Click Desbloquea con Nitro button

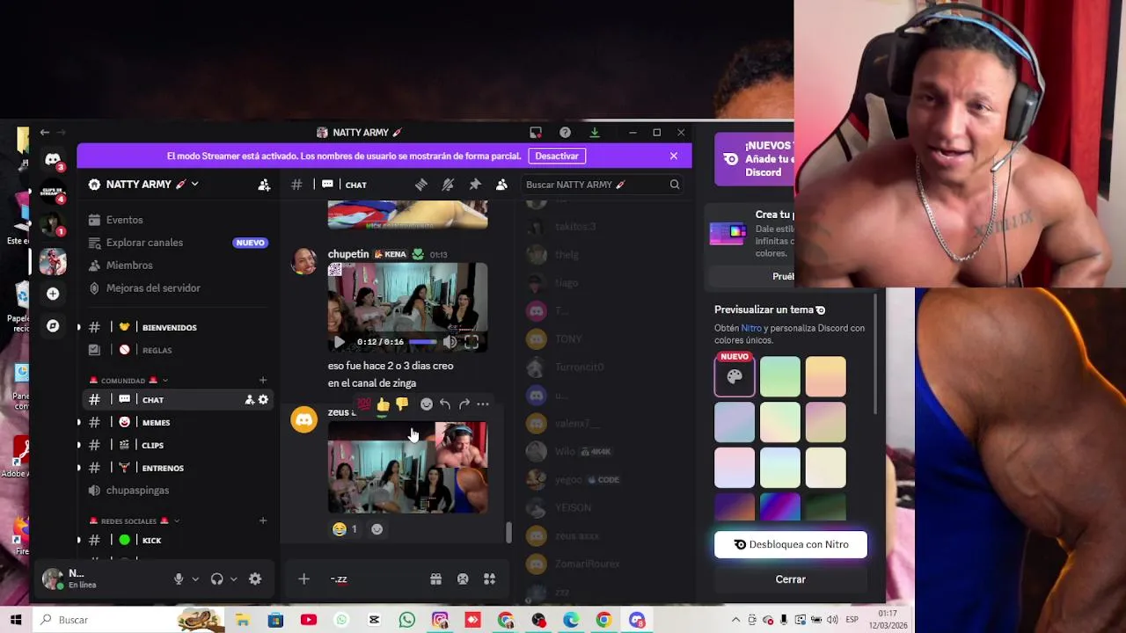coord(791,545)
